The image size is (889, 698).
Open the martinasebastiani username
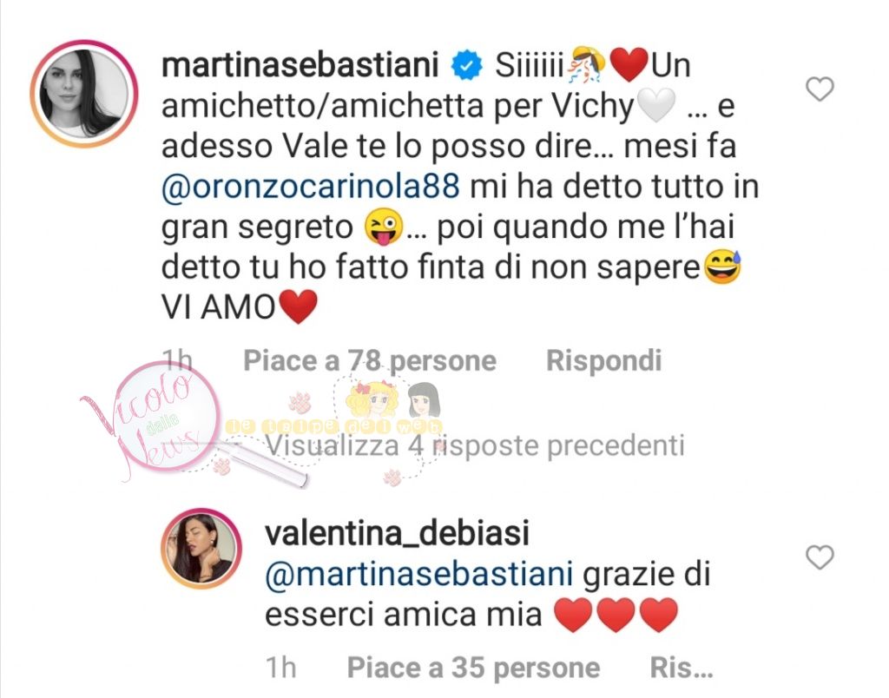point(300,64)
